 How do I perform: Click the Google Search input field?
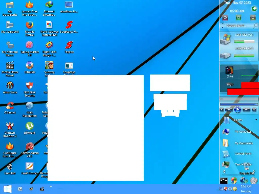coord(239,26)
